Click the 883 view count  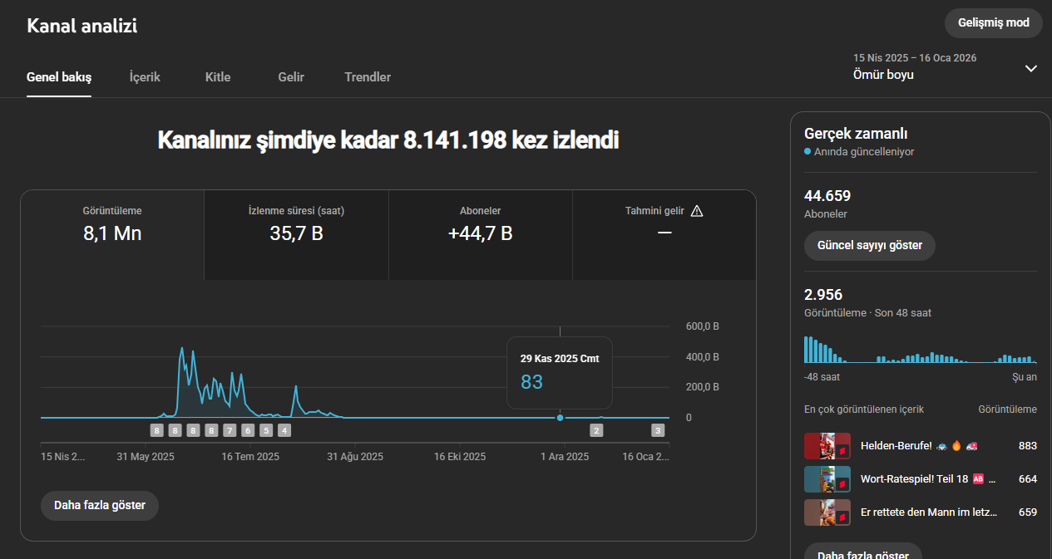(x=1028, y=446)
